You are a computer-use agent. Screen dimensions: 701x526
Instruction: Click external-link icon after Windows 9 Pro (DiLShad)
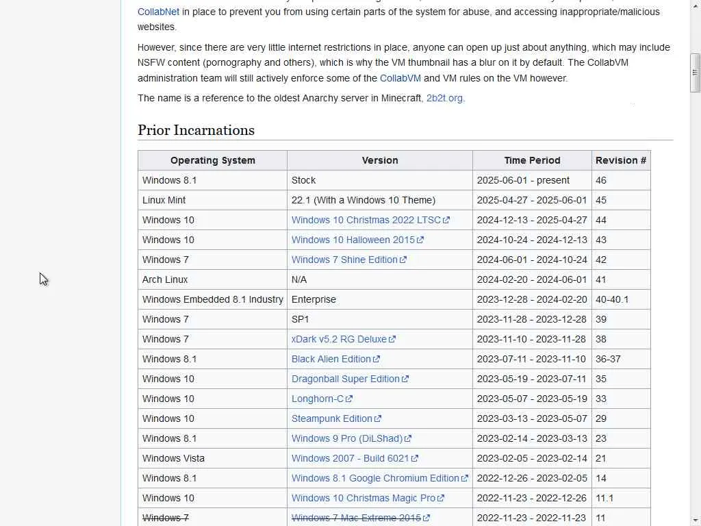click(408, 439)
